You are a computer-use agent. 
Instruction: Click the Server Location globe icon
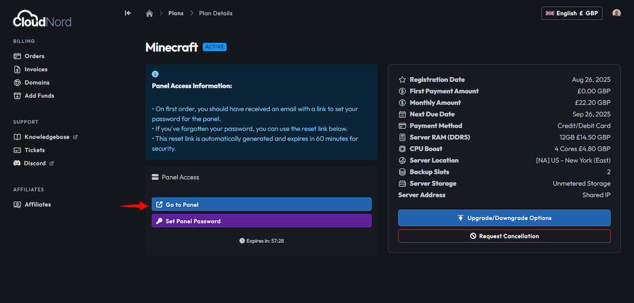tap(402, 161)
